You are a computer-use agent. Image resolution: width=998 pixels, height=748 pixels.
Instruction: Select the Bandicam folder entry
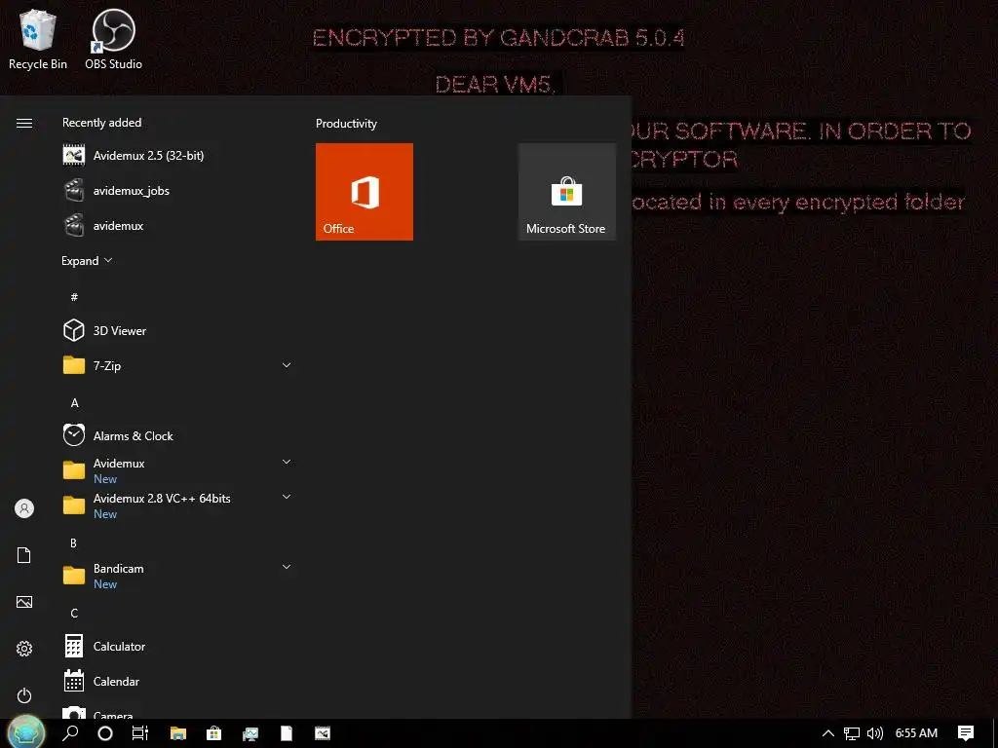pyautogui.click(x=177, y=576)
